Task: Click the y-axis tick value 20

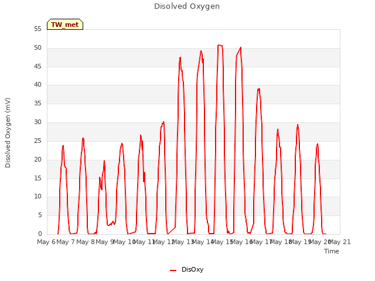Action: (37, 159)
